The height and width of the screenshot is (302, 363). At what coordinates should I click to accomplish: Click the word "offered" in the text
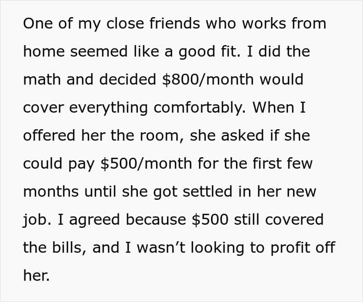pos(49,135)
